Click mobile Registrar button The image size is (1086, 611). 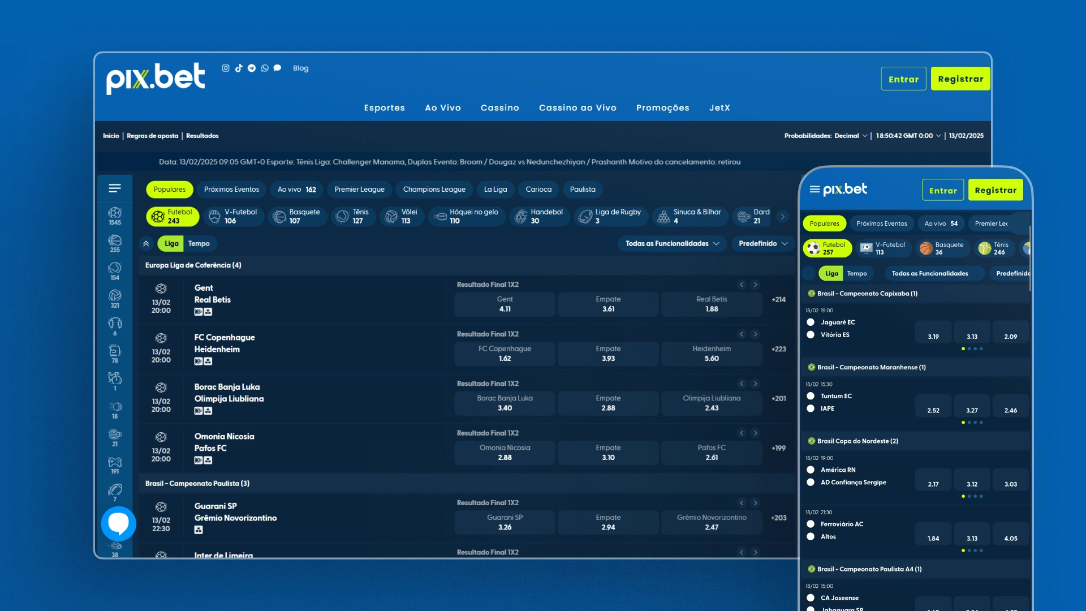(x=996, y=190)
